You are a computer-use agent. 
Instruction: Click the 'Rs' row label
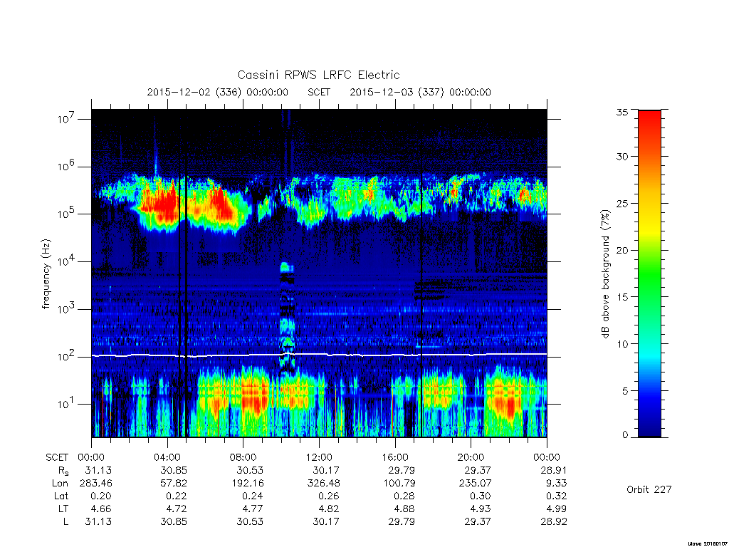coord(63,471)
